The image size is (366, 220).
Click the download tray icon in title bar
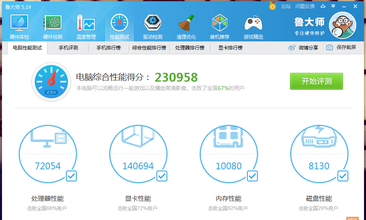pos(323,6)
